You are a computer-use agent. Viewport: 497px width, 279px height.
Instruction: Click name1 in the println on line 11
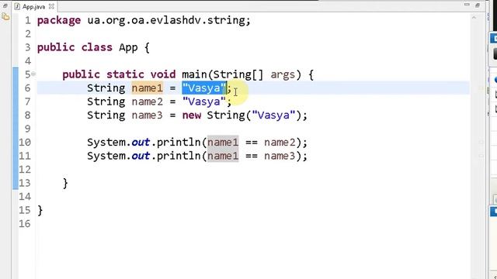[223, 156]
